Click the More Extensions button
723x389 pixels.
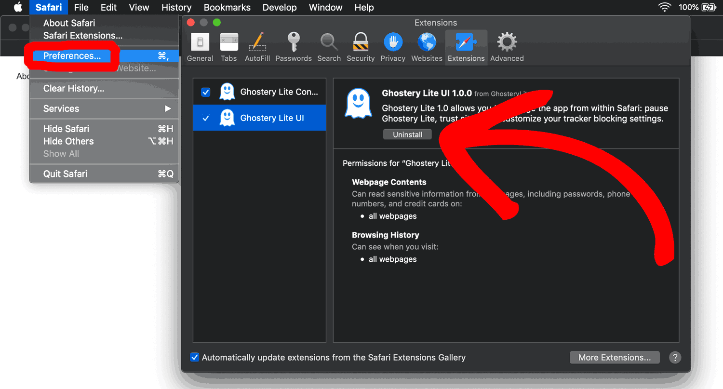click(x=615, y=357)
